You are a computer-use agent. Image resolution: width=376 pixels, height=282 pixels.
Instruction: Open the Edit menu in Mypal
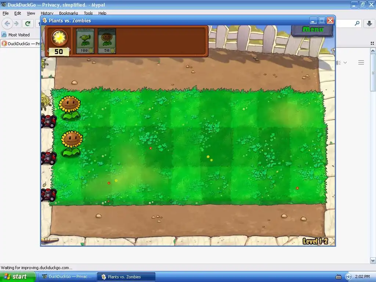tap(18, 13)
